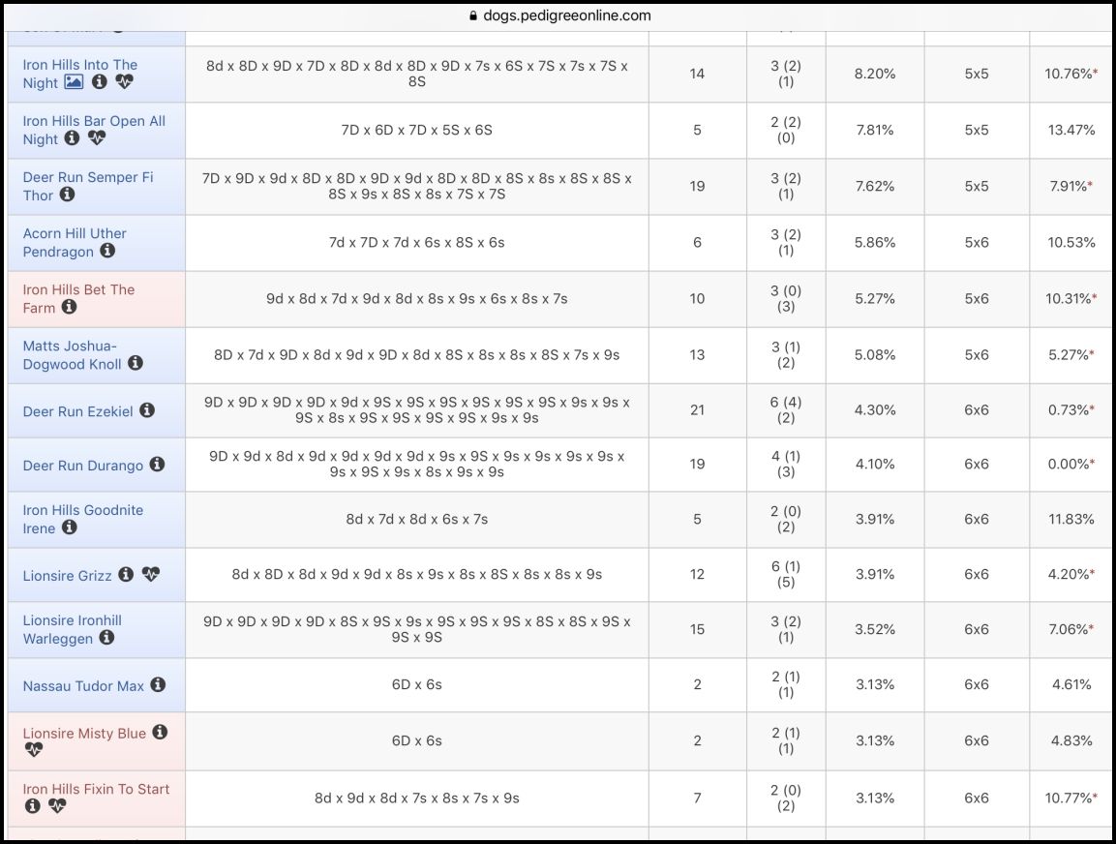This screenshot has width=1116, height=844.
Task: Open Deer Run Ezekiel pedigree link
Action: tap(77, 411)
